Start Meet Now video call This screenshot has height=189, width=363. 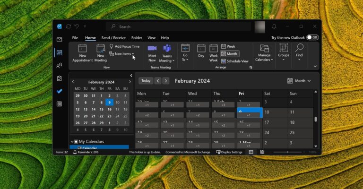coord(152,53)
